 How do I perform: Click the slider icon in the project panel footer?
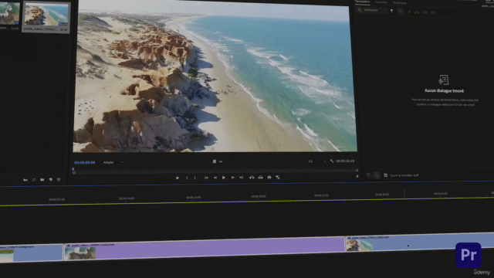point(25,180)
